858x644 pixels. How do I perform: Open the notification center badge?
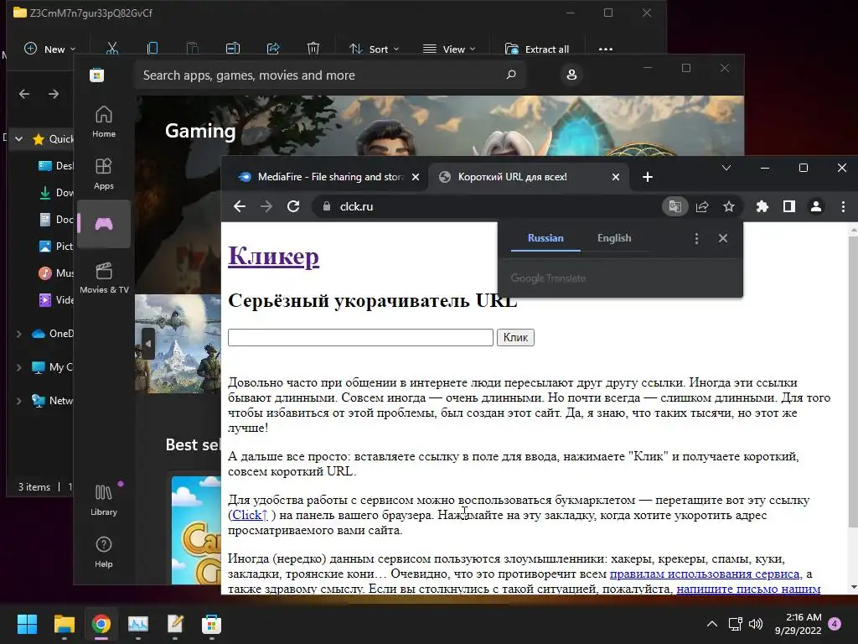(x=835, y=624)
